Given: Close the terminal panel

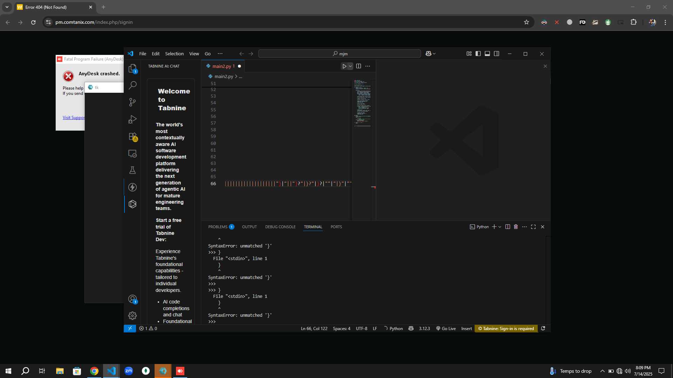Looking at the screenshot, I should tap(543, 227).
